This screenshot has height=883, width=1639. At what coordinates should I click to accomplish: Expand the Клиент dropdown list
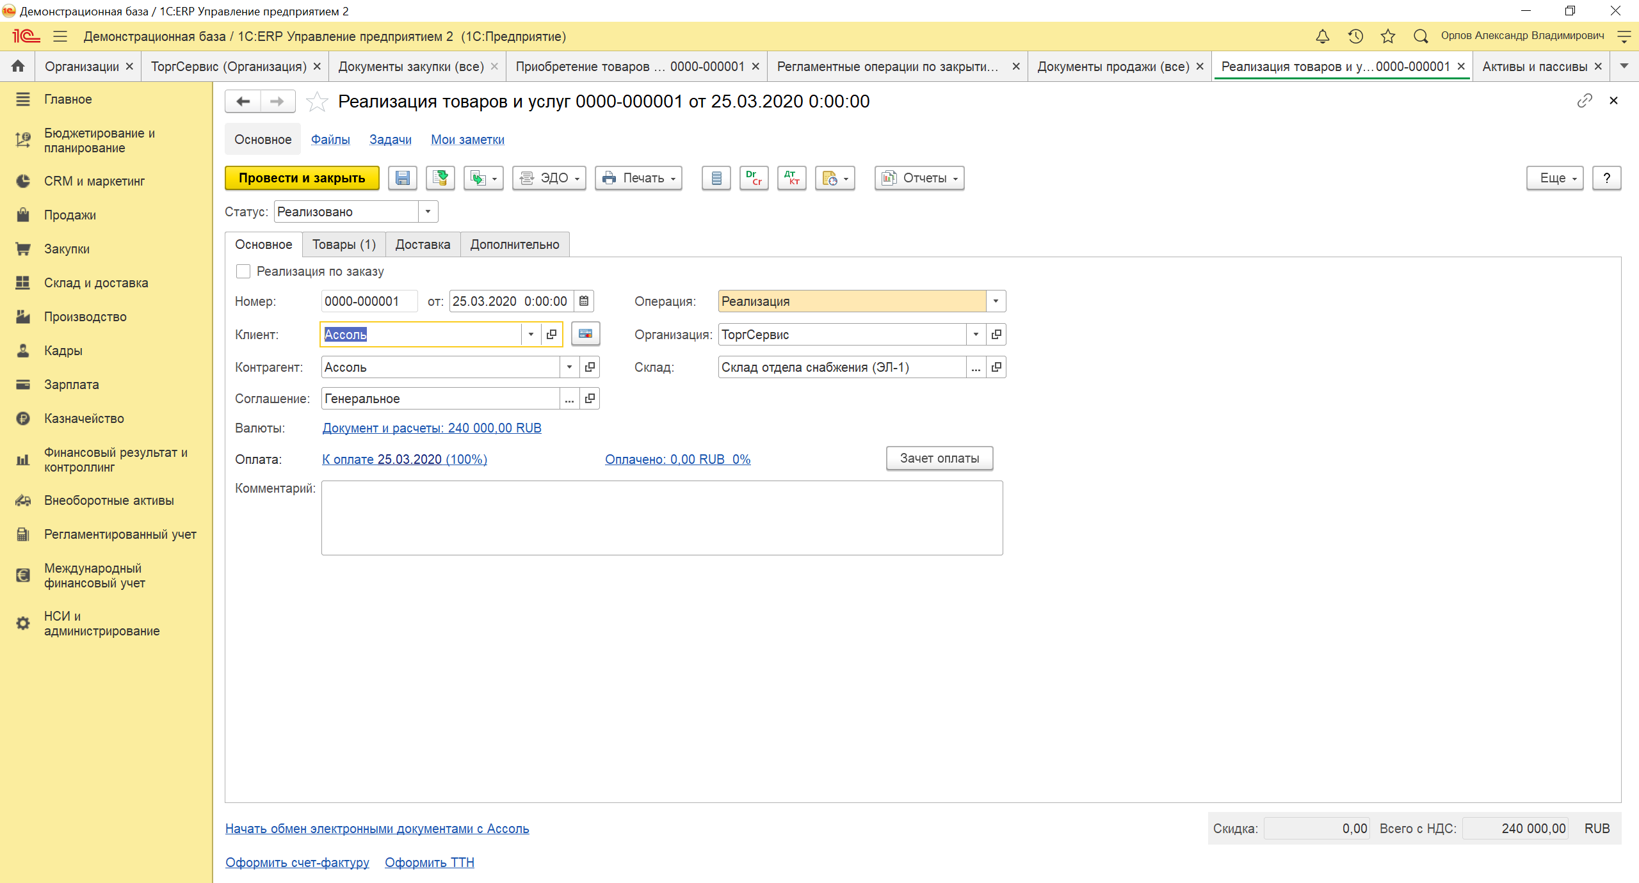pos(531,334)
